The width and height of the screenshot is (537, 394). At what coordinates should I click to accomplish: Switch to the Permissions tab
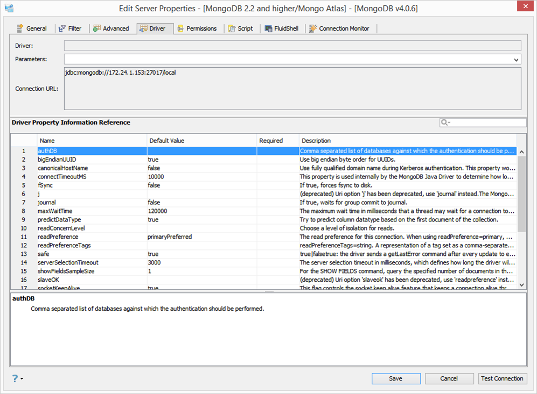click(197, 28)
